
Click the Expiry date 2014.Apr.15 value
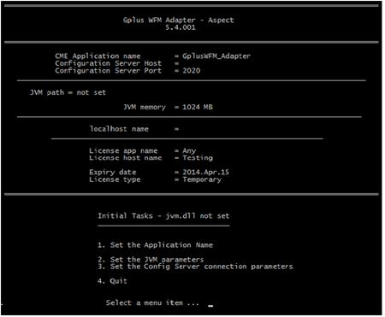(x=205, y=172)
